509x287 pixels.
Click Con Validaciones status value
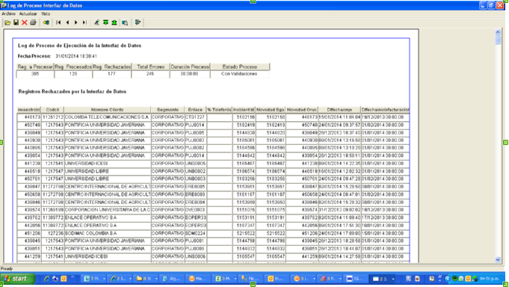[239, 74]
